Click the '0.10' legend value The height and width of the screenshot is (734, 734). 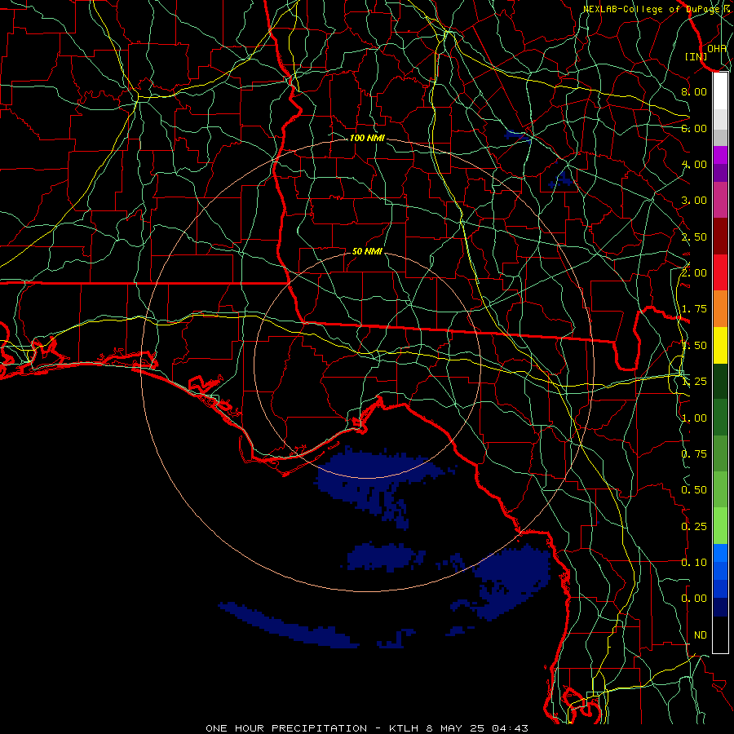tap(694, 563)
